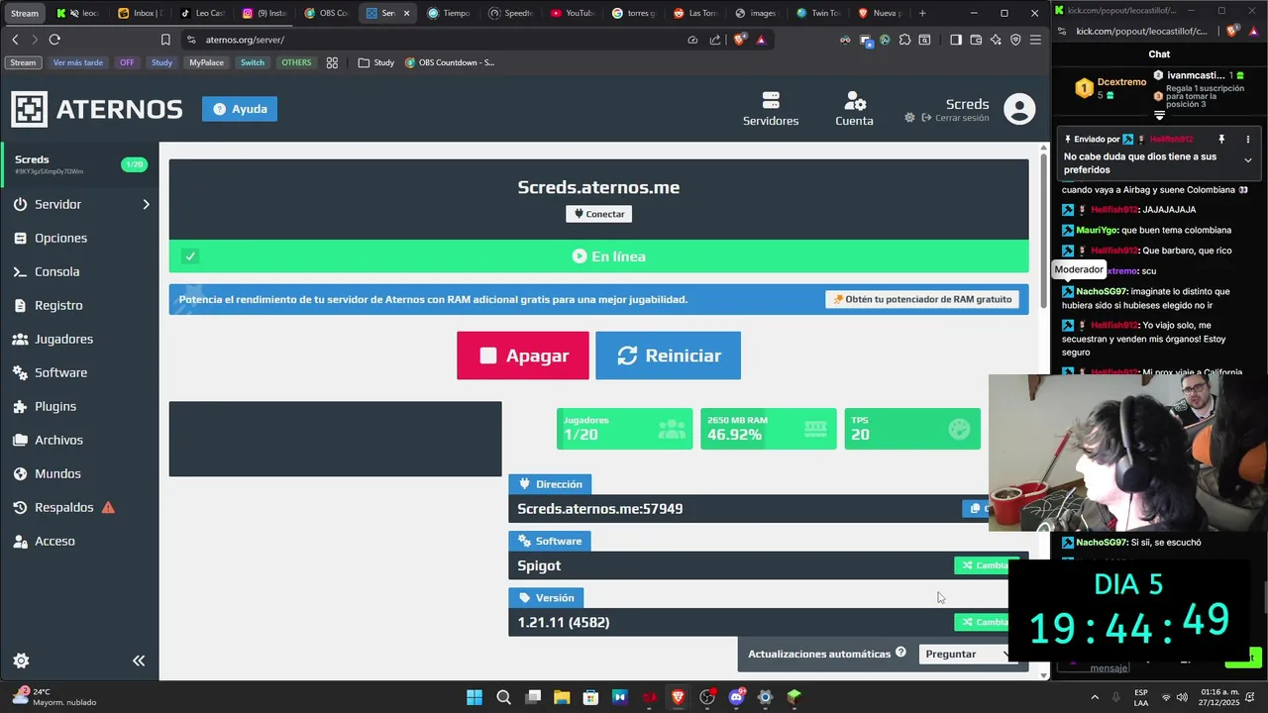
Task: Click the En línea checkmark icon
Action: click(x=190, y=256)
